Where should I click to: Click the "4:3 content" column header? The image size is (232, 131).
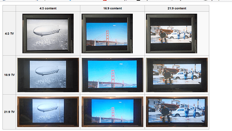coord(48,8)
